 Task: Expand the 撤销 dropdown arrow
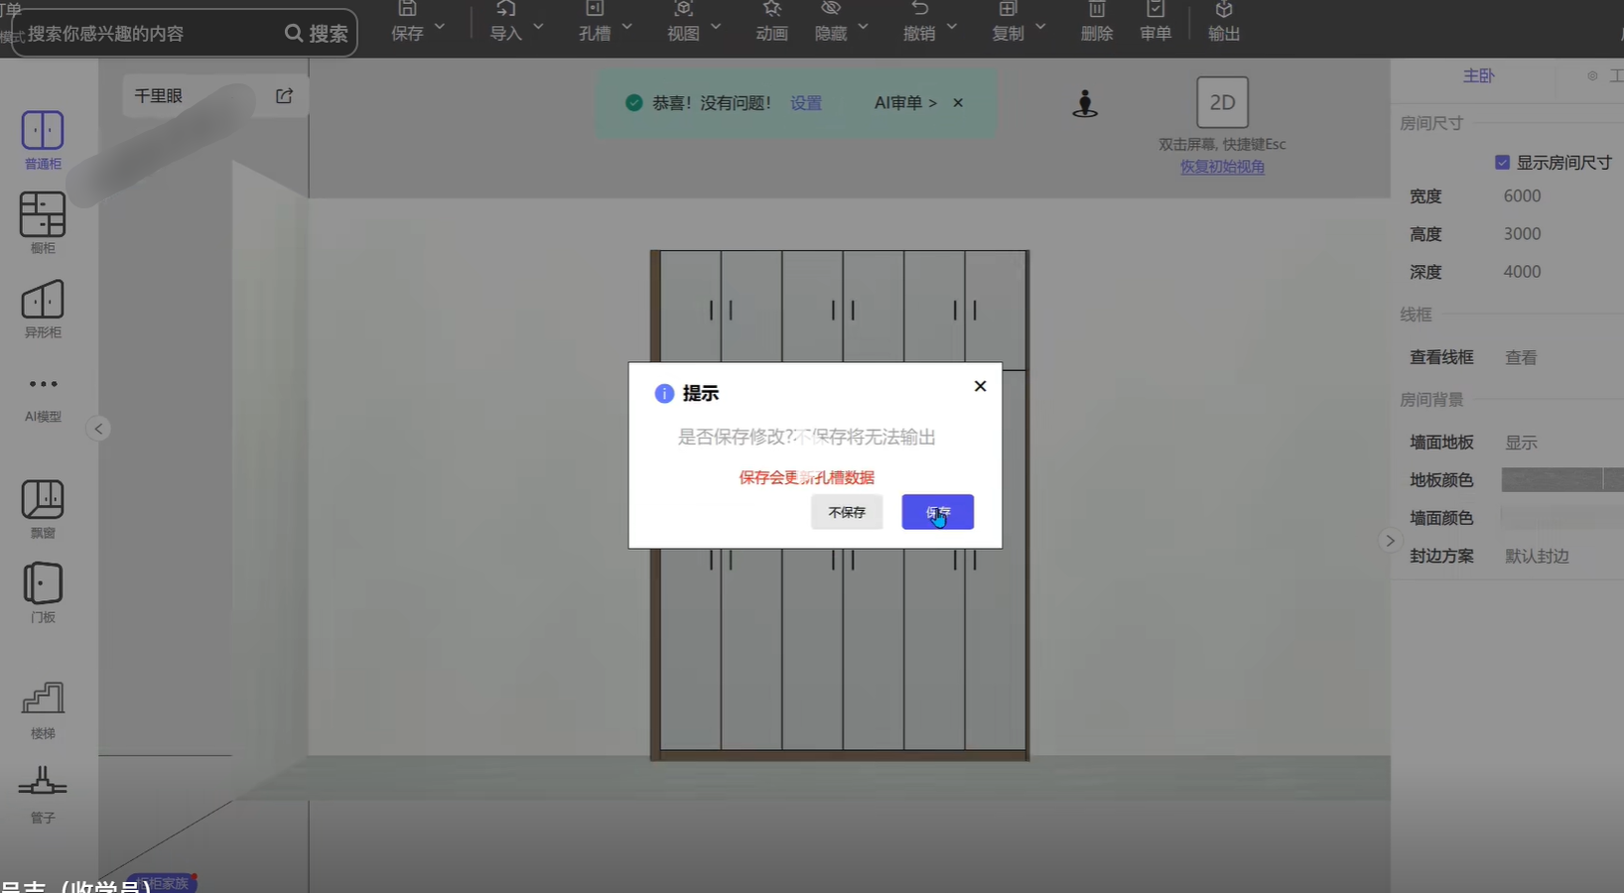pos(951,27)
